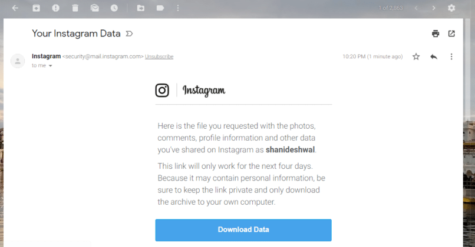Open Gmail settings gear

451,8
